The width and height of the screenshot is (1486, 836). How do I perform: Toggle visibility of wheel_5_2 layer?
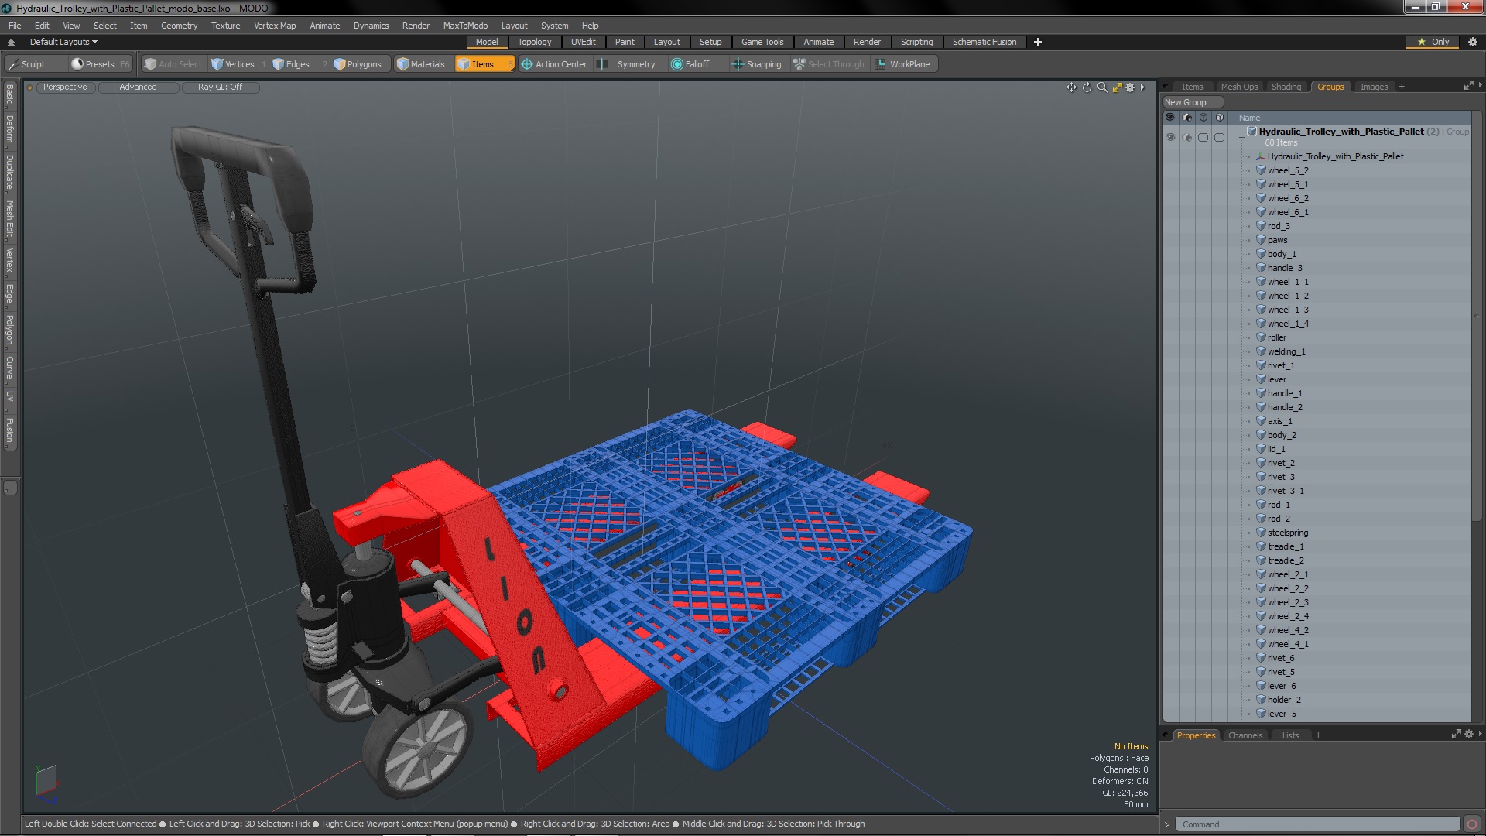[1171, 170]
